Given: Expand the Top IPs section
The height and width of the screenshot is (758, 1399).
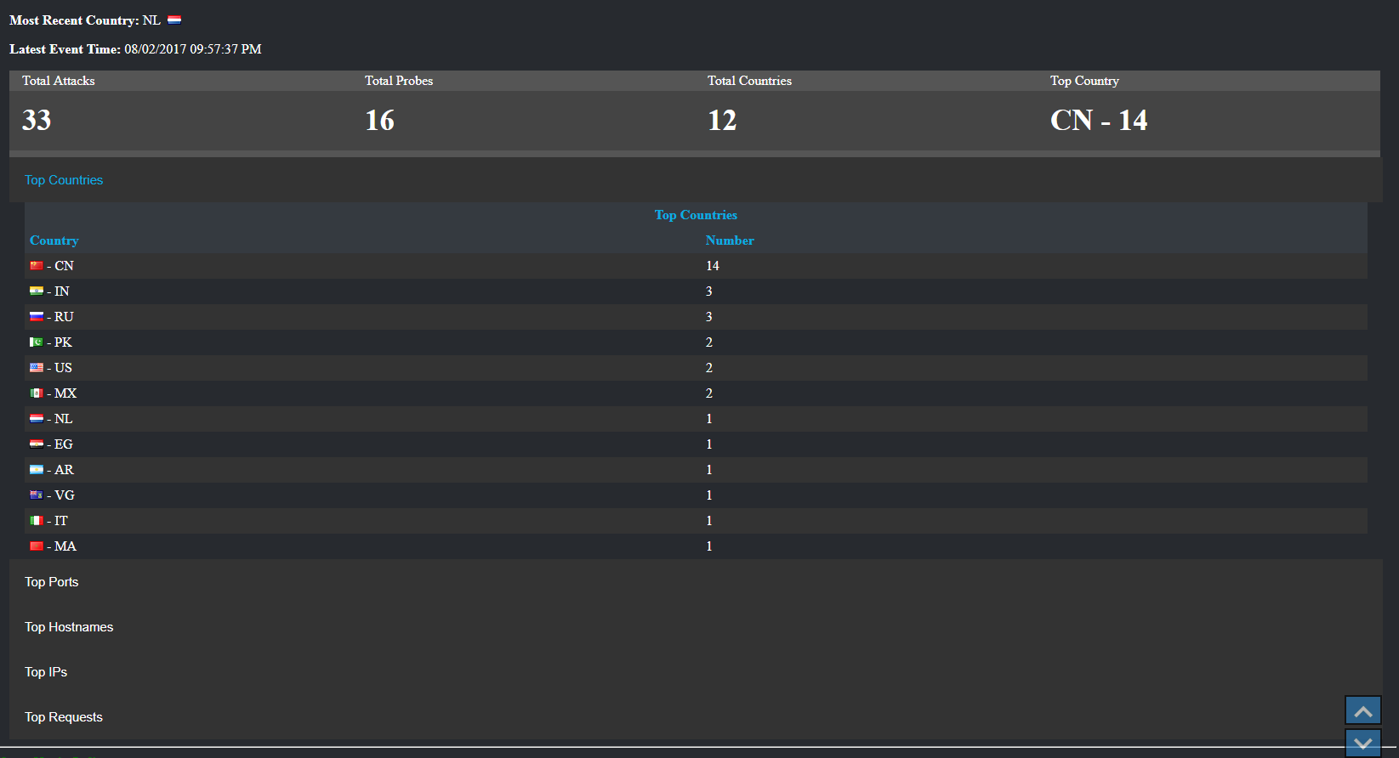Looking at the screenshot, I should pyautogui.click(x=46, y=672).
